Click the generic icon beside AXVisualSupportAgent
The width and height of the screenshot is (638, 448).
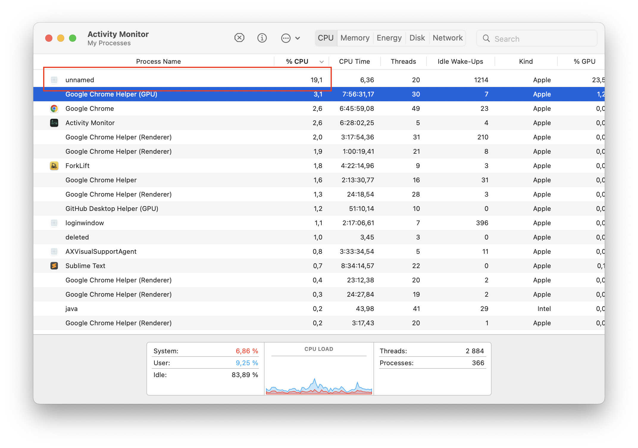pyautogui.click(x=54, y=251)
